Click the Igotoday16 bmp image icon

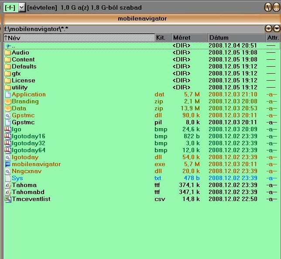pos(8,136)
